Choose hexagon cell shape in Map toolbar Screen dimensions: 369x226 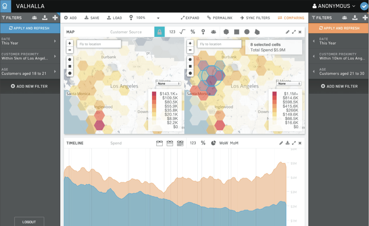pyautogui.click(x=226, y=32)
